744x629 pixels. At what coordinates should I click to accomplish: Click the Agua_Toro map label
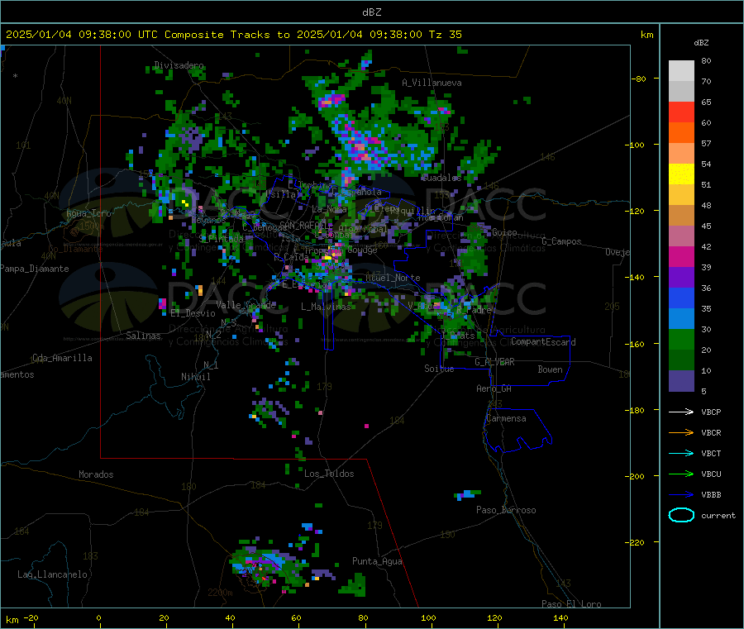coord(88,213)
